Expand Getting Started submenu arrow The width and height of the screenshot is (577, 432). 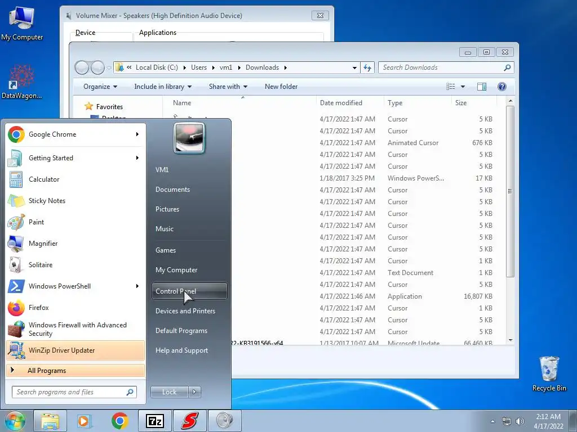[137, 158]
